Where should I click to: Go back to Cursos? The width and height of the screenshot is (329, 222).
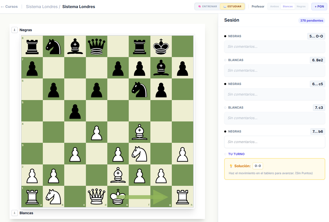click(9, 7)
